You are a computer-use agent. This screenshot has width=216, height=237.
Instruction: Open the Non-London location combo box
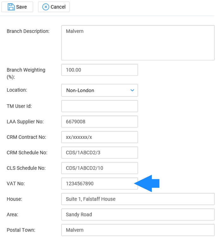coord(100,90)
